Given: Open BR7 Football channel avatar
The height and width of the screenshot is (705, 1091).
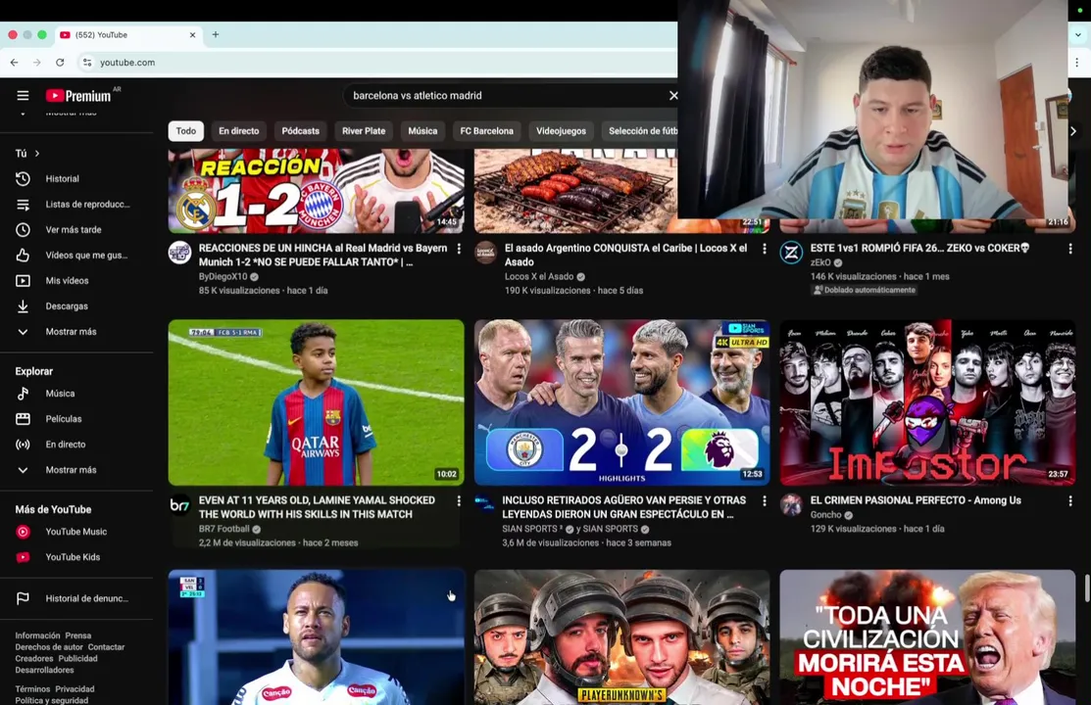Looking at the screenshot, I should pos(180,505).
